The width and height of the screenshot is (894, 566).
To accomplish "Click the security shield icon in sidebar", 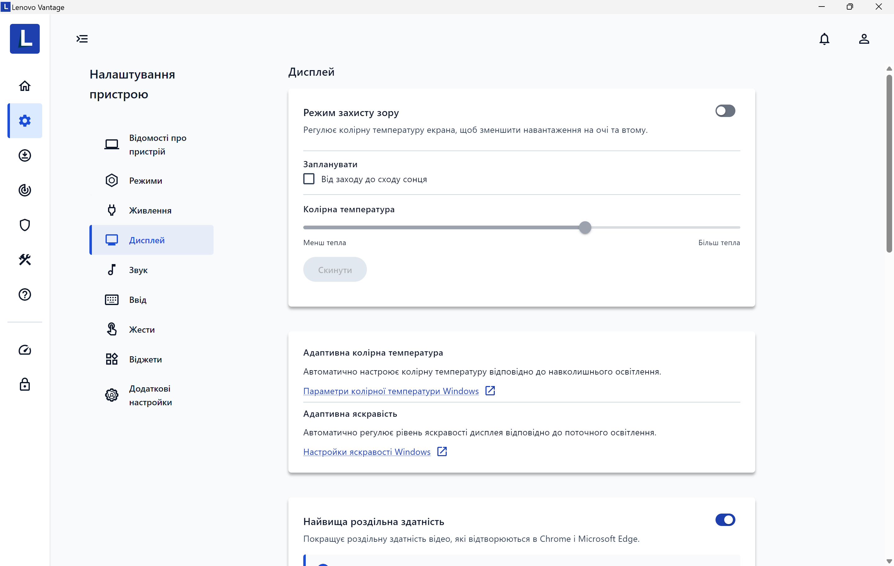I will coord(25,225).
